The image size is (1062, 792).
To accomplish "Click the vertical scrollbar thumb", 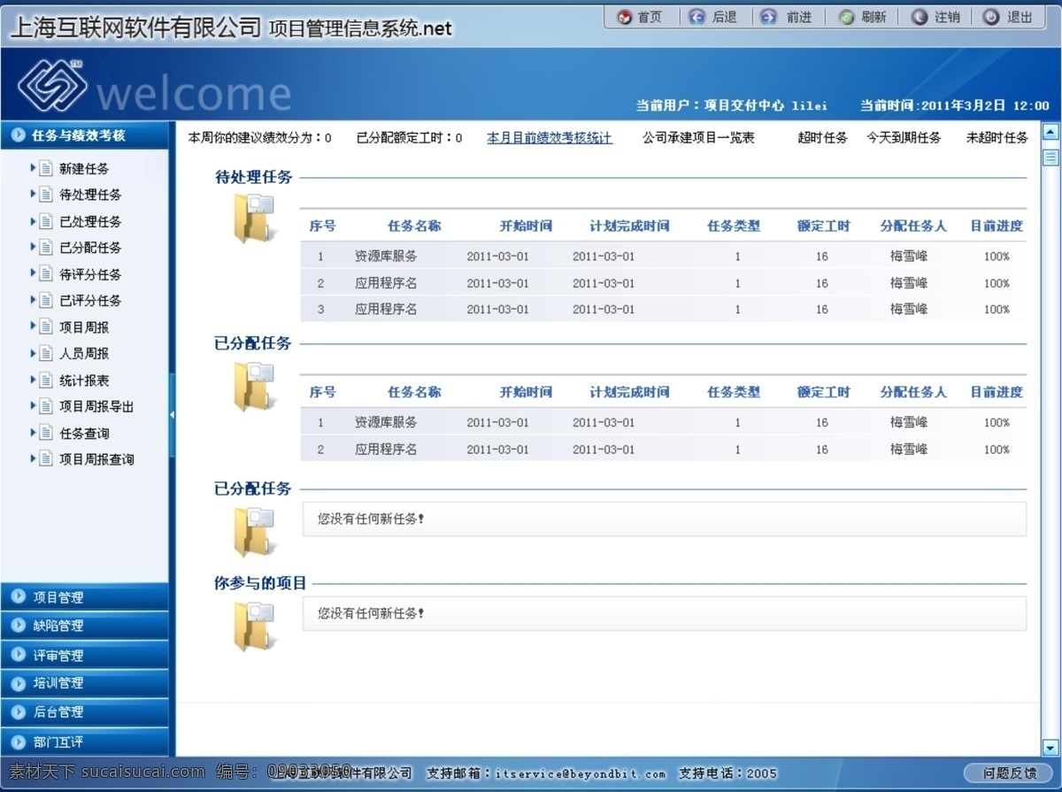I will pyautogui.click(x=1050, y=158).
